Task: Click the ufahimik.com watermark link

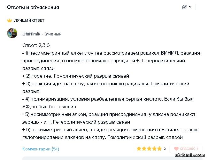Action: (190, 155)
